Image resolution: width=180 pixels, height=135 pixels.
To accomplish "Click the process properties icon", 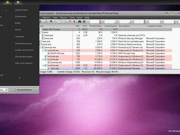I will coord(69,21).
